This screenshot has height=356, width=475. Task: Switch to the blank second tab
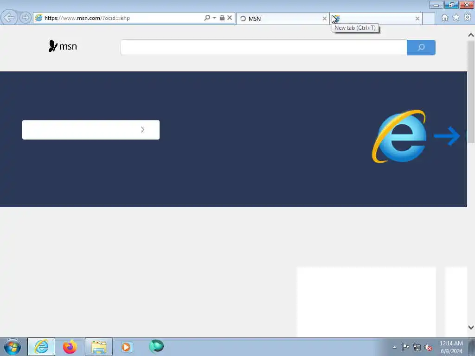[x=376, y=19]
